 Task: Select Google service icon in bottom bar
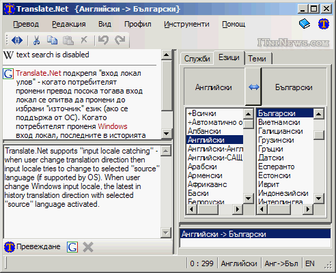72,247
